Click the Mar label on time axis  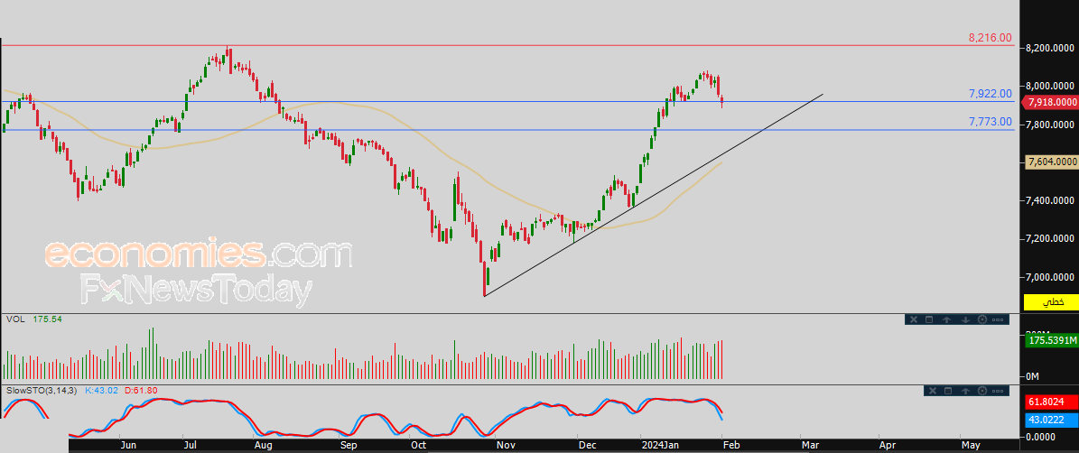point(812,446)
